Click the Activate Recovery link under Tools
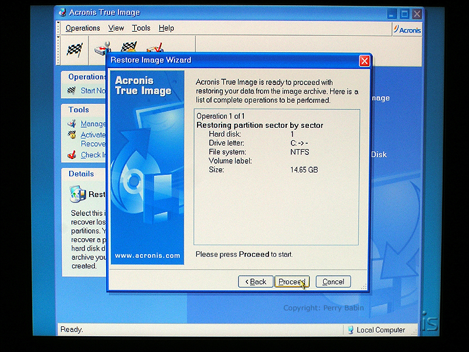Image resolution: width=469 pixels, height=352 pixels. coord(93,139)
